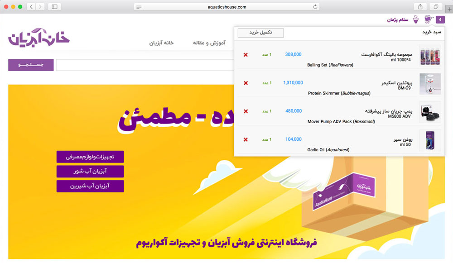Click the quantity label in Protein Skimmer row

pyautogui.click(x=267, y=83)
